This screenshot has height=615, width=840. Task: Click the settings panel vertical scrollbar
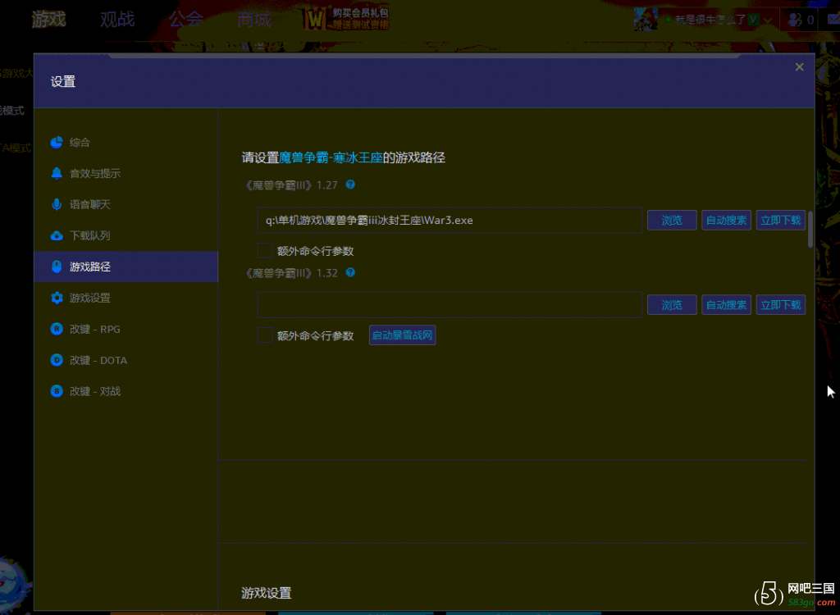coord(810,230)
